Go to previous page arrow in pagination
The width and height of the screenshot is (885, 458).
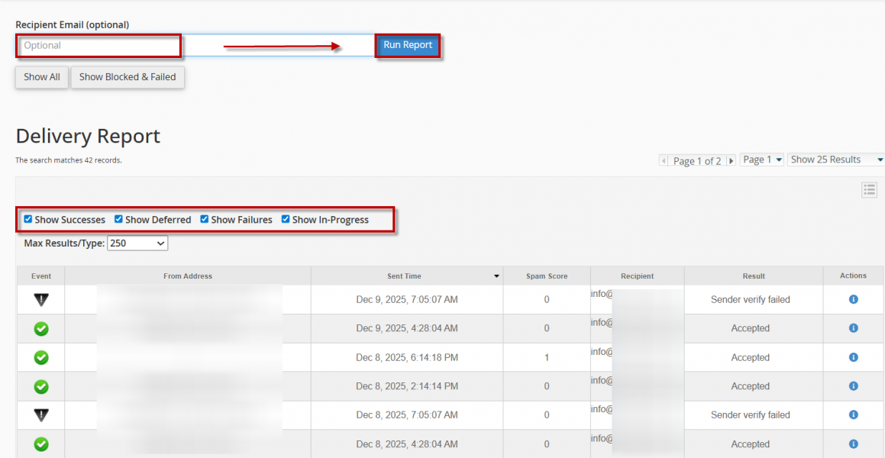point(665,161)
